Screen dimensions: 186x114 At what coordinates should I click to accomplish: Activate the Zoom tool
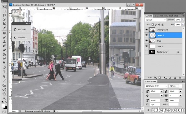4,98
